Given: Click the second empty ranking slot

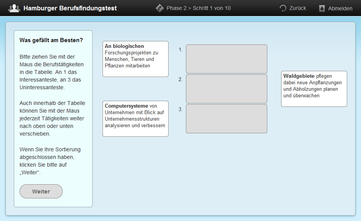Looking at the screenshot, I should coord(226,89).
